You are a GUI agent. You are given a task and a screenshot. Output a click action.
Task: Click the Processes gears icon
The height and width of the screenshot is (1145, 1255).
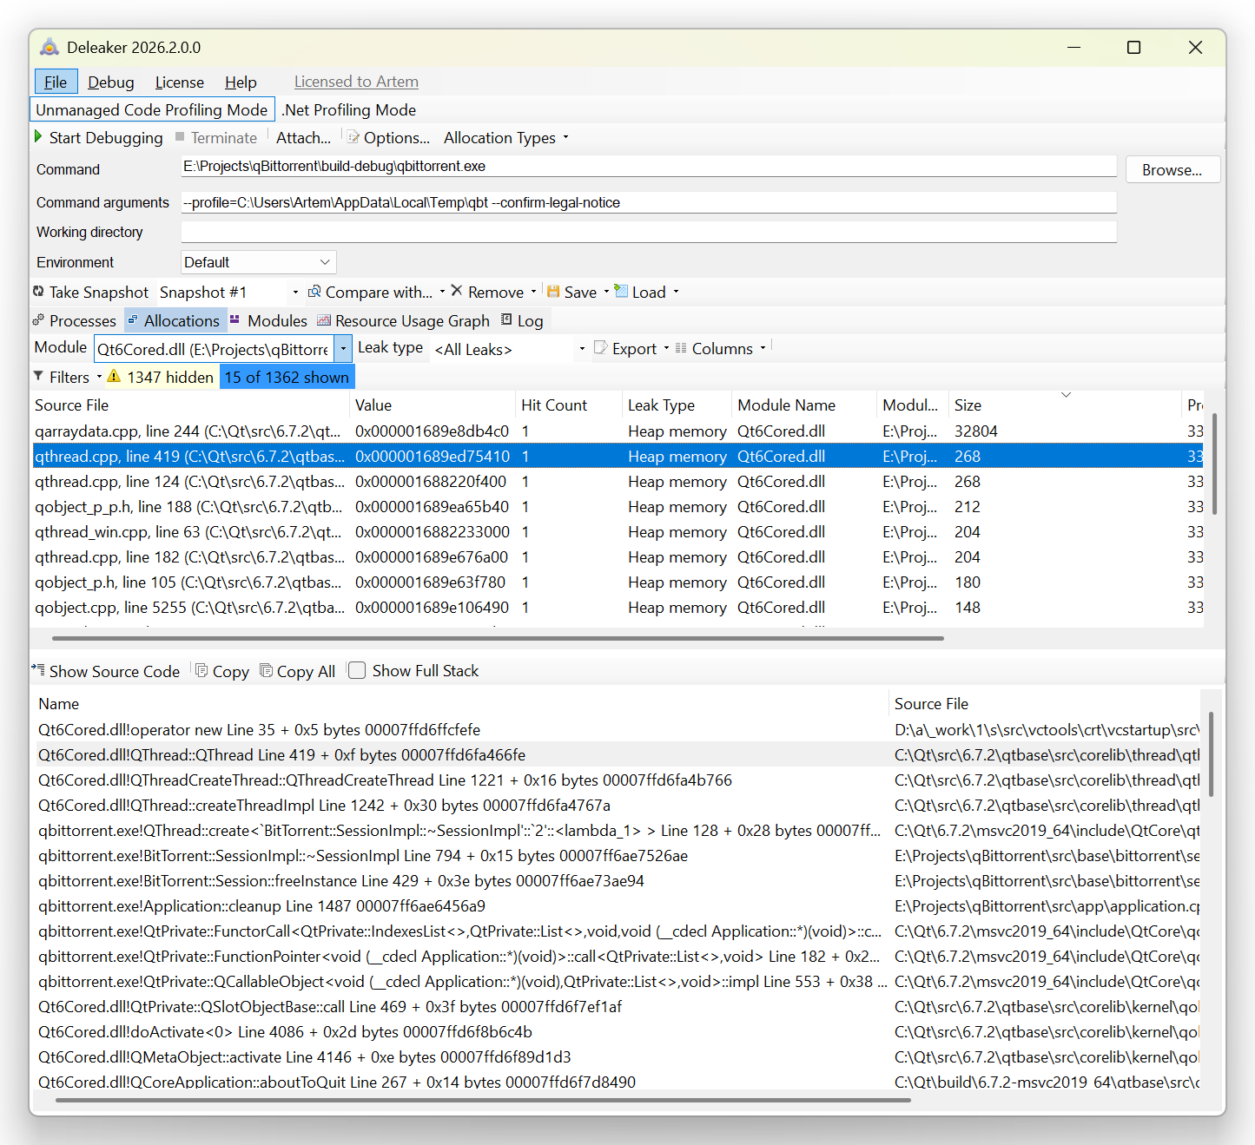pyautogui.click(x=38, y=320)
